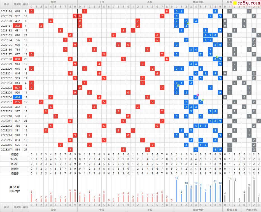261x212 pixels.
Task: Click the red-highlighted draw number 202
Action: pyautogui.click(x=17, y=26)
